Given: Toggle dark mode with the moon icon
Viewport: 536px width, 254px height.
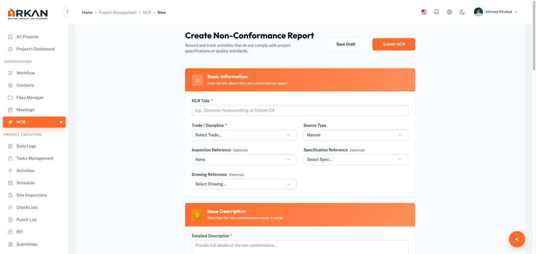Looking at the screenshot, I should pyautogui.click(x=462, y=12).
